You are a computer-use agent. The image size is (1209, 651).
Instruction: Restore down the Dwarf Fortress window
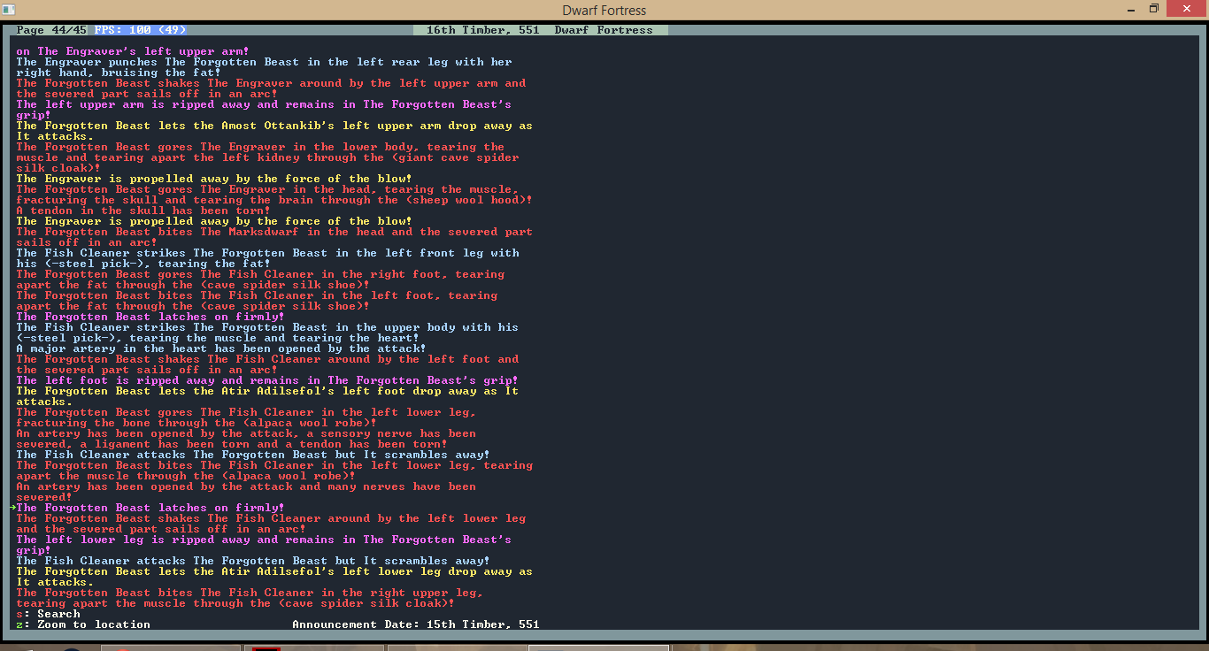[x=1153, y=9]
